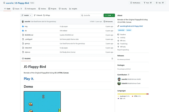
Task: Click the Notifications bell button
Action: pyautogui.click(x=135, y=3)
